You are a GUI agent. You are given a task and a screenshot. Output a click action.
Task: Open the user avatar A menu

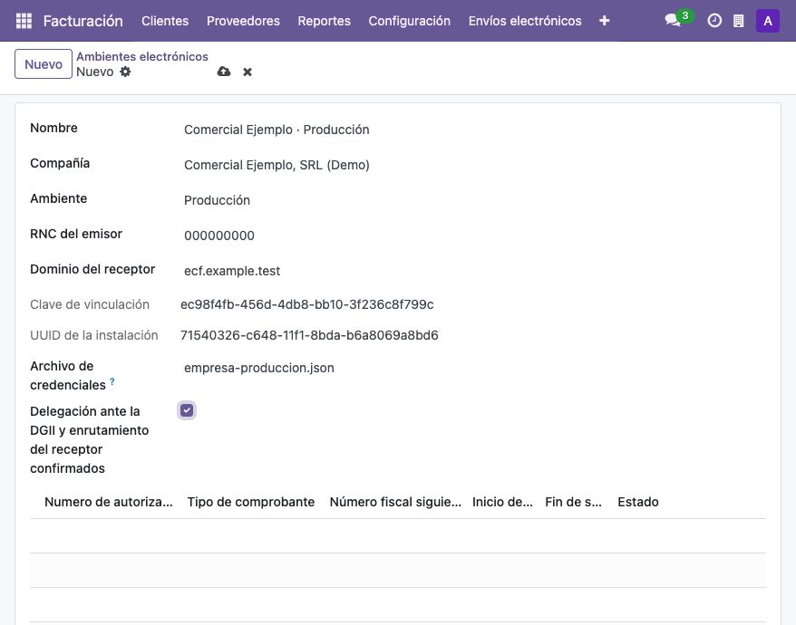click(x=768, y=21)
